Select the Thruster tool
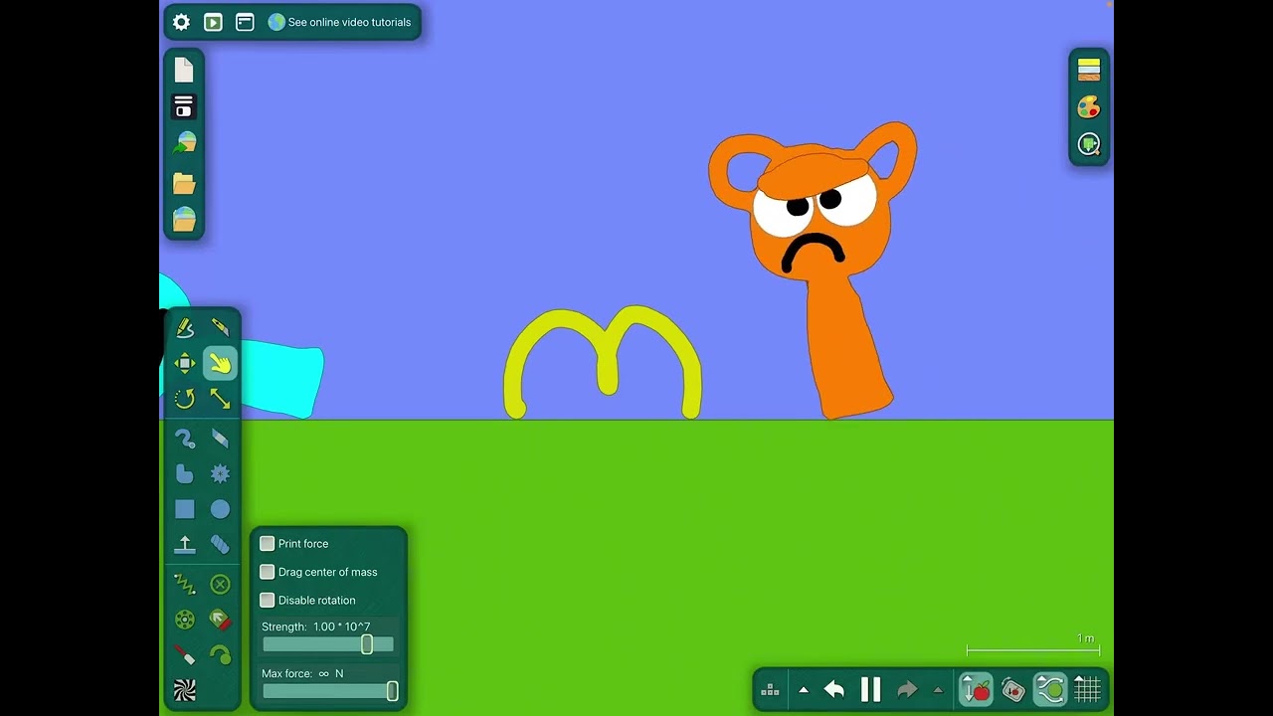 click(x=220, y=620)
